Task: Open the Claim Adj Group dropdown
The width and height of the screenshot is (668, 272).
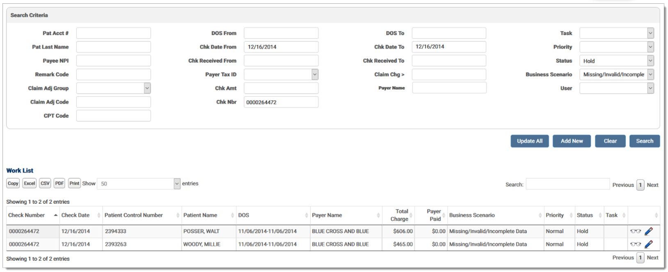Action: pos(113,88)
